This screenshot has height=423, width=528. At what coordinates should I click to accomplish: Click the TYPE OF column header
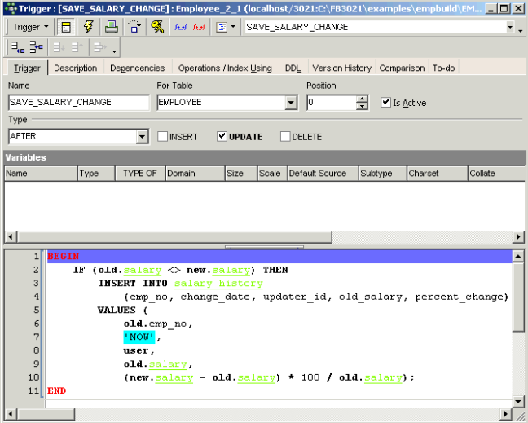click(x=140, y=174)
